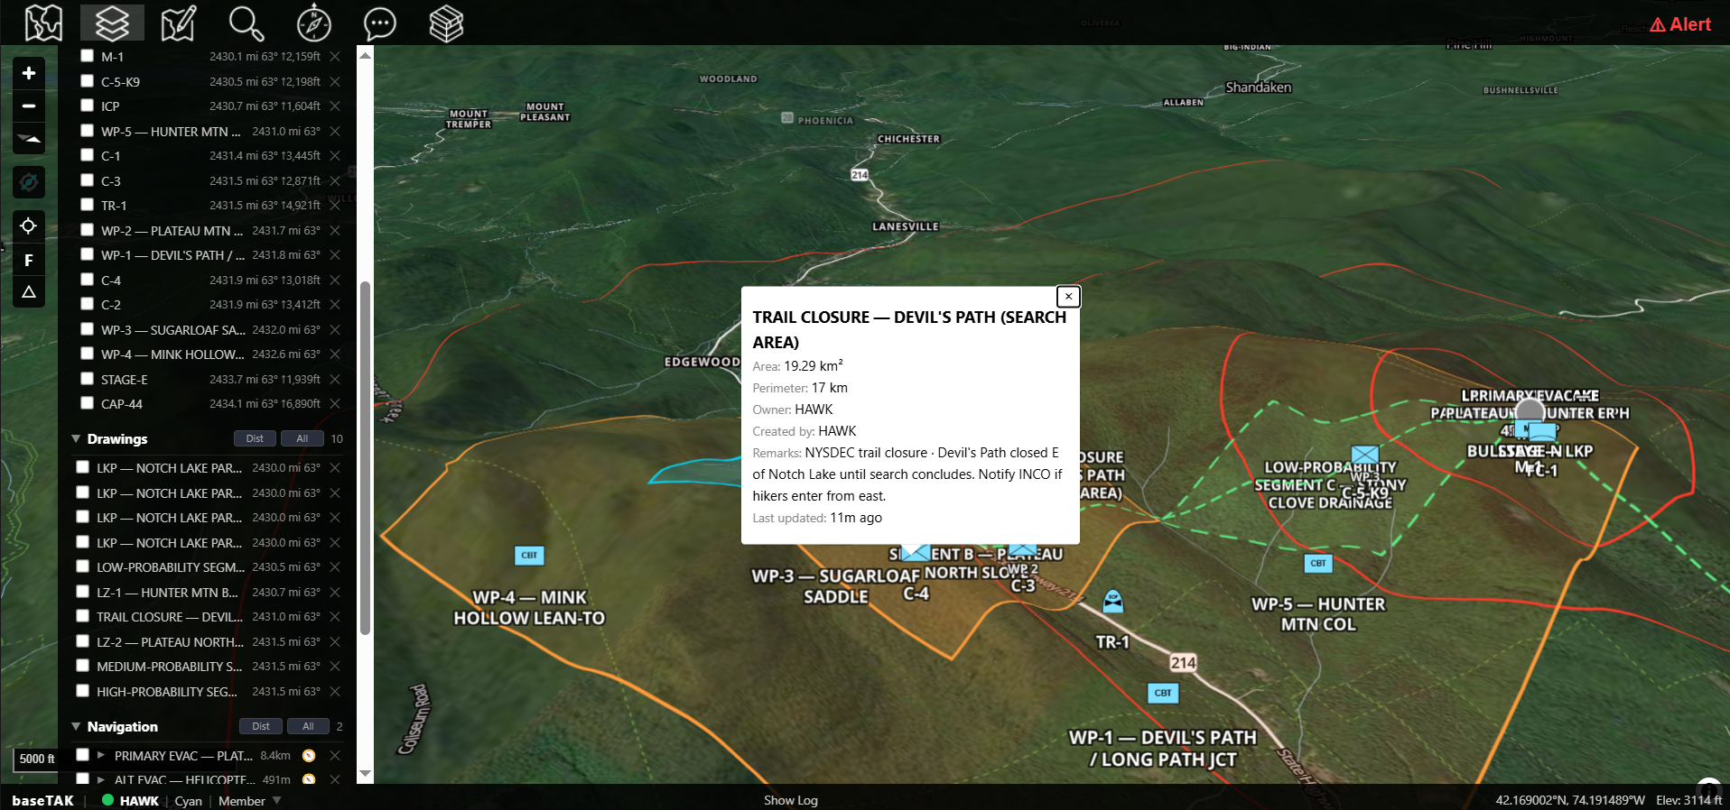This screenshot has width=1730, height=810.
Task: Zoom in with plus button
Action: 29,73
